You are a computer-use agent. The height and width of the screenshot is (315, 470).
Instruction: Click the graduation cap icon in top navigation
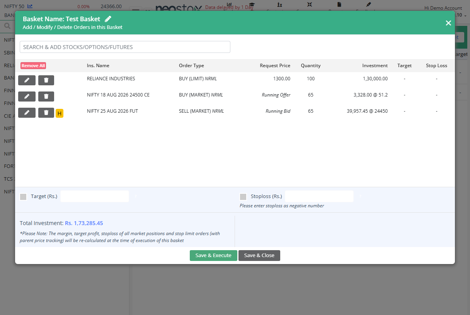[x=252, y=5]
